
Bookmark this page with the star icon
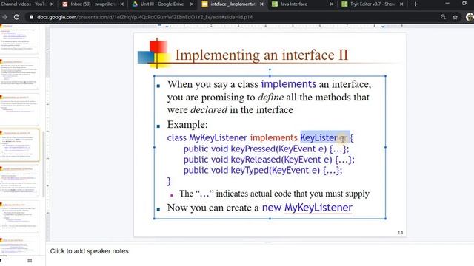(455, 17)
